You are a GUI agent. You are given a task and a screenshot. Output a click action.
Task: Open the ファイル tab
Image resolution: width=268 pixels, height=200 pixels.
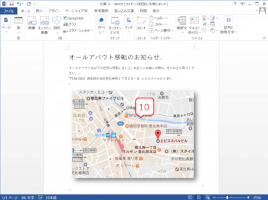pyautogui.click(x=9, y=11)
